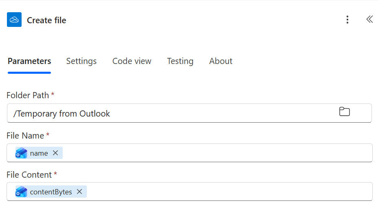Select the contentBytes dynamic content token
Screen dimensions: 378x207
pyautogui.click(x=51, y=192)
